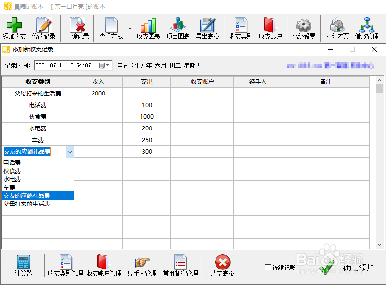386x285 pixels.
Task: Open 修改记录 pencil tool
Action: pyautogui.click(x=44, y=25)
